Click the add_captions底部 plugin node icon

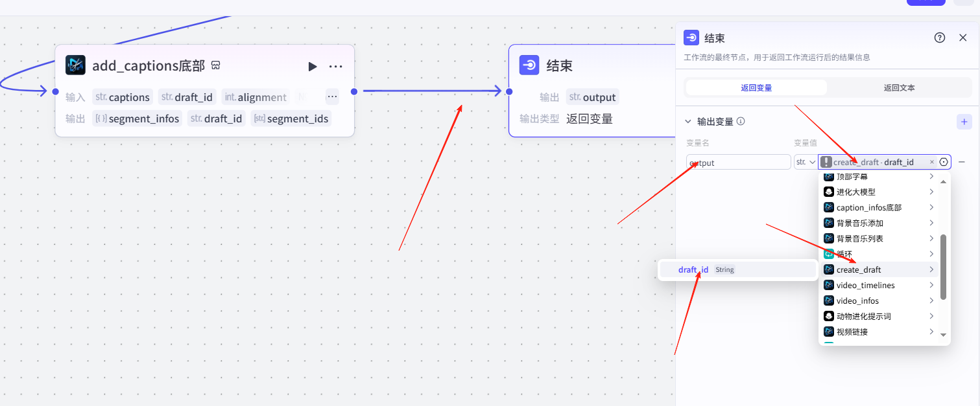coord(76,65)
